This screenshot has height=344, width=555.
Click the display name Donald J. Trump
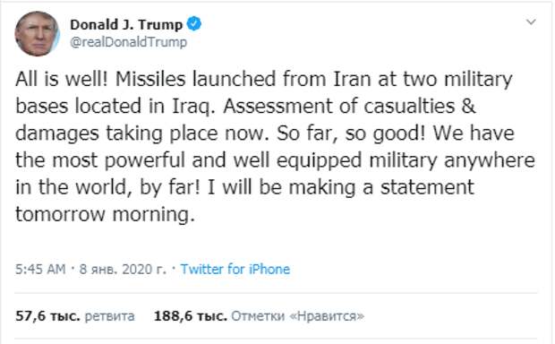126,24
